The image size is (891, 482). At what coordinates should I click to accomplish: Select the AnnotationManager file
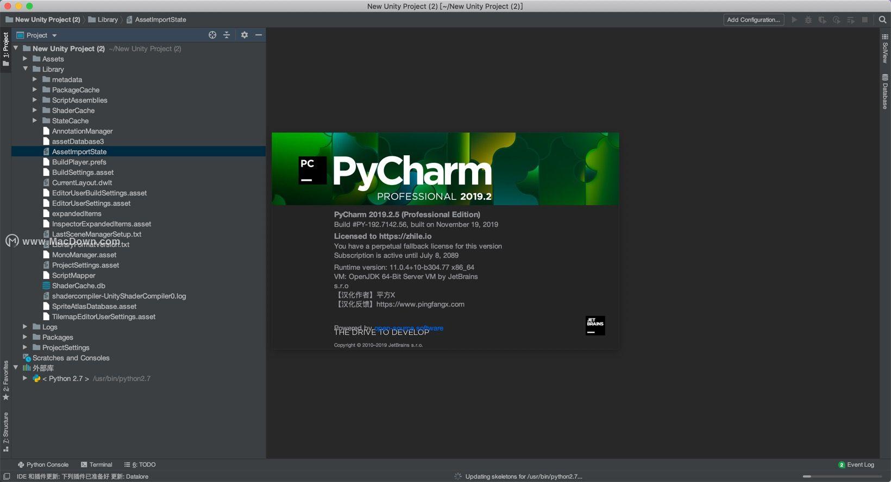tap(83, 131)
